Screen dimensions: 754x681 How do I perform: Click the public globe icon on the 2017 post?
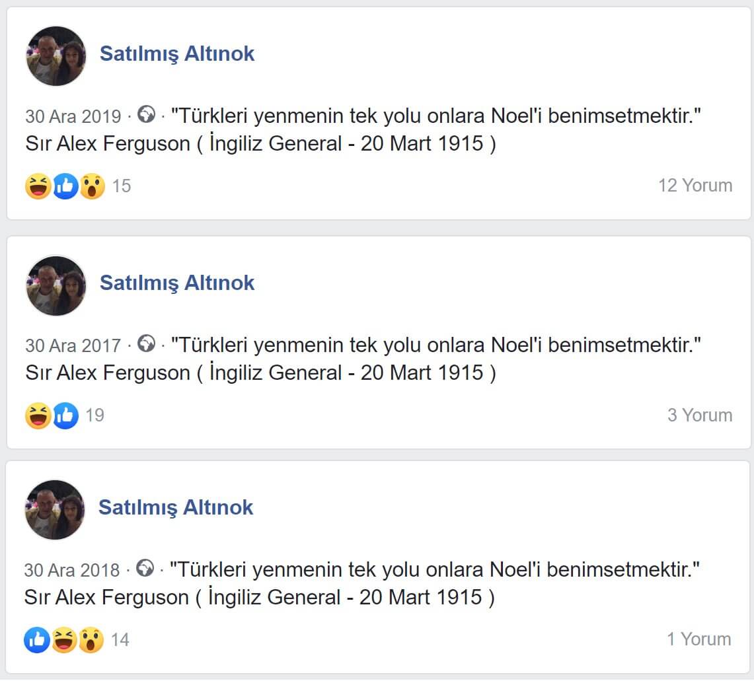click(x=146, y=344)
